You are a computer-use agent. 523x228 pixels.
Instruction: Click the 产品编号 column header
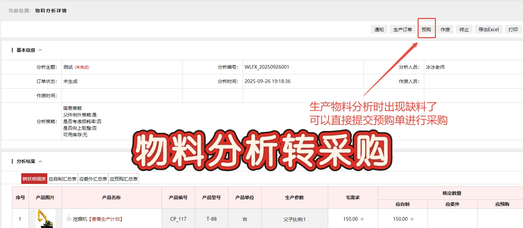[x=178, y=197]
